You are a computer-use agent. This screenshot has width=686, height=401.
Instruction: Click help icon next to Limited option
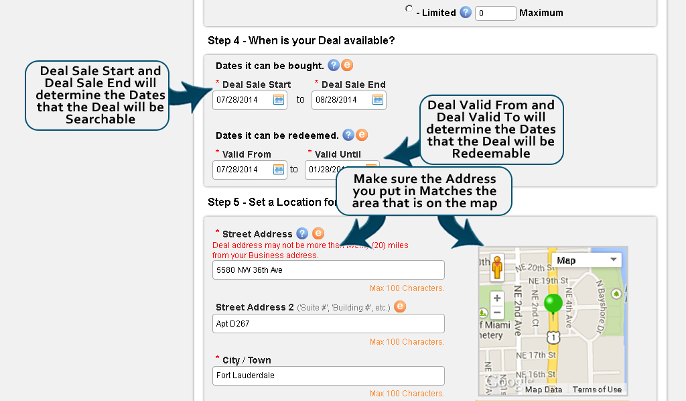point(466,12)
